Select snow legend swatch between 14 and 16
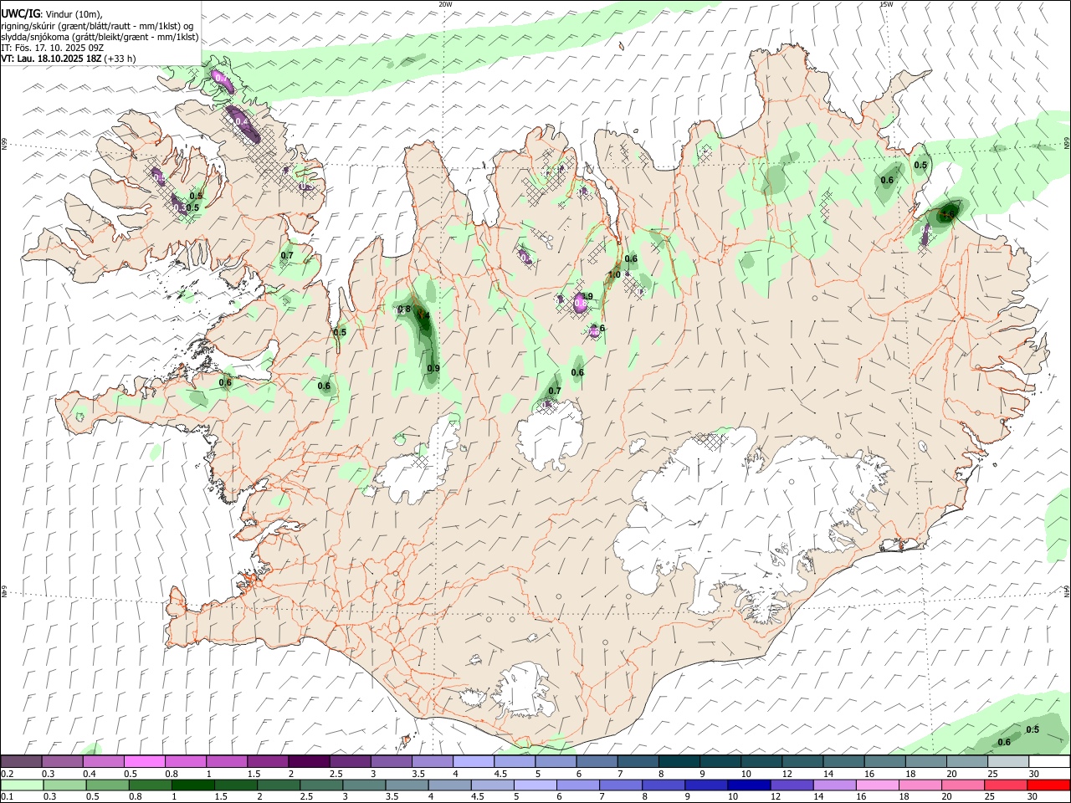Image resolution: width=1071 pixels, height=803 pixels. point(843,762)
